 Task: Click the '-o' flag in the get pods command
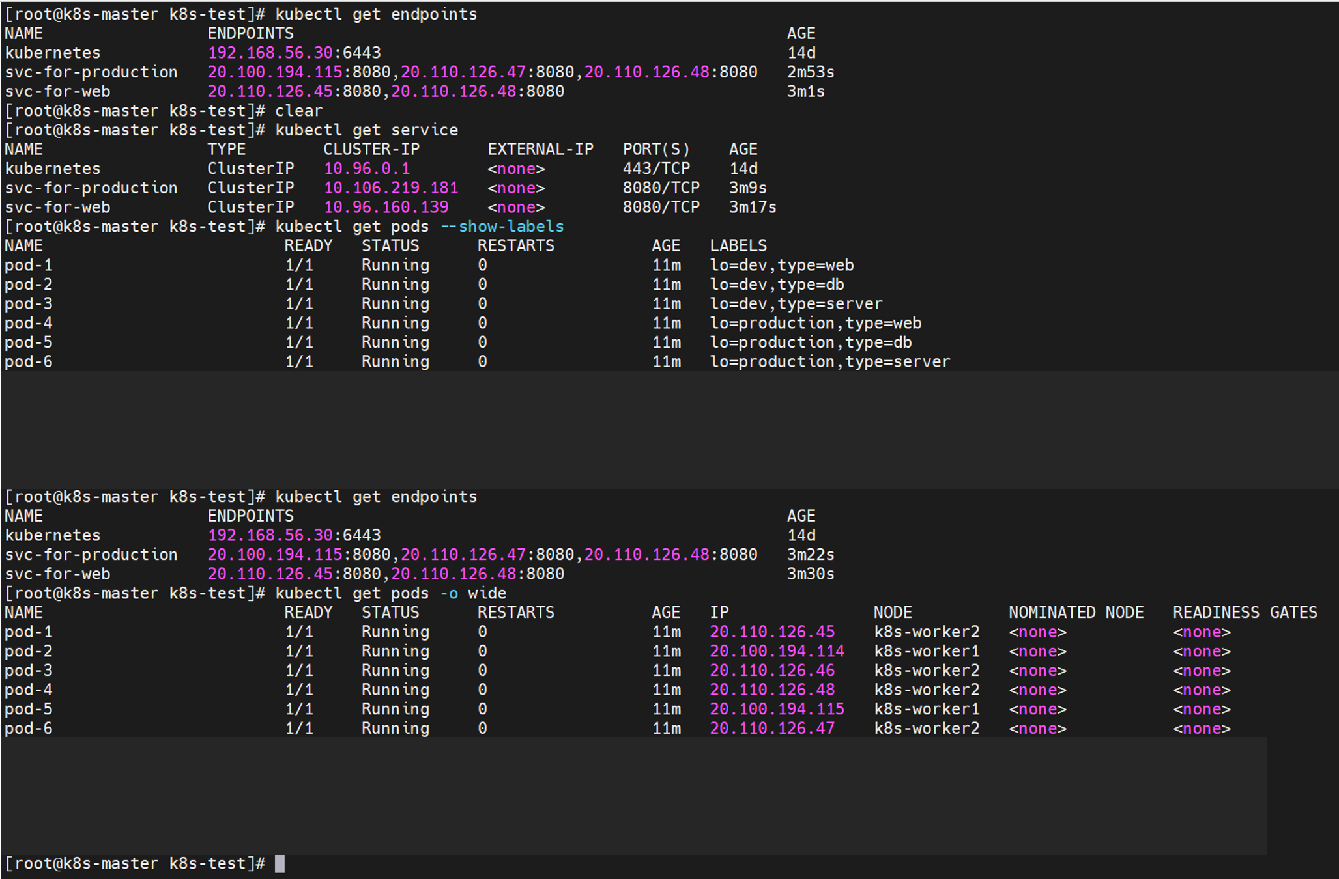pyautogui.click(x=449, y=594)
